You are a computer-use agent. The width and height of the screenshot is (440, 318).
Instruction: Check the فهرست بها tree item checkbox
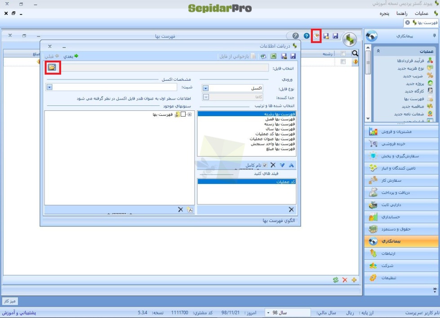[x=183, y=114]
